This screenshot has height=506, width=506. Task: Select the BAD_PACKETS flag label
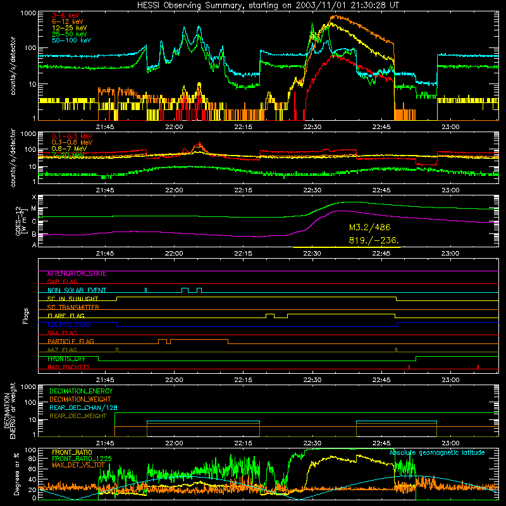coord(69,367)
